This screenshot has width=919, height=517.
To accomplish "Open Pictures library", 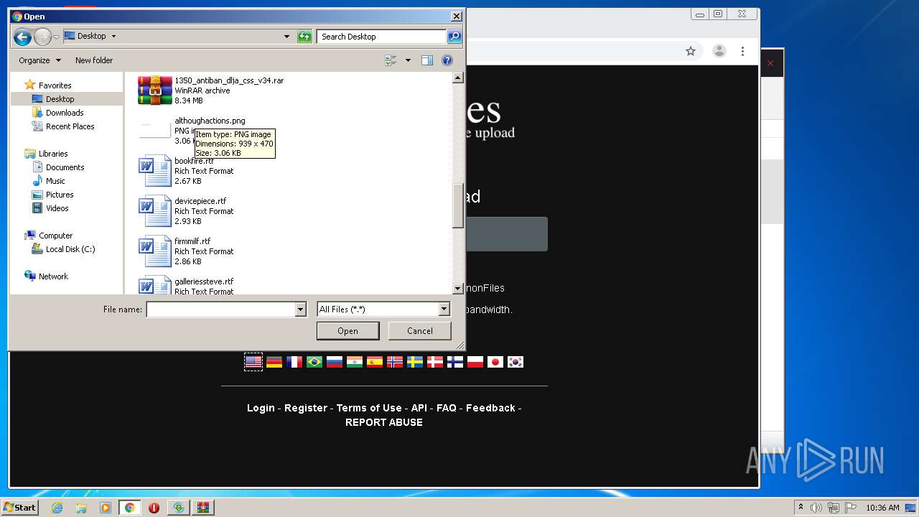I will point(60,195).
